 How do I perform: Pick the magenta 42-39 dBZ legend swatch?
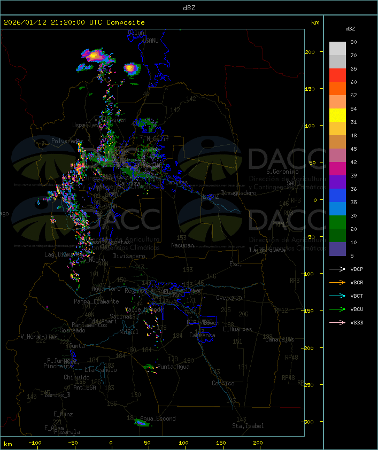337,168
